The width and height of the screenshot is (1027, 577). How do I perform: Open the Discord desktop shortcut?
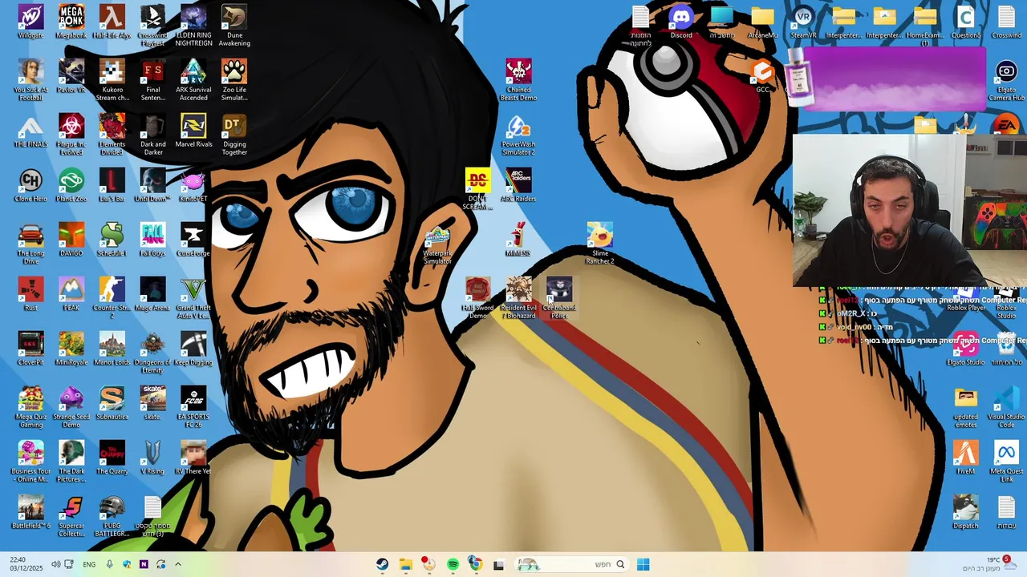681,22
